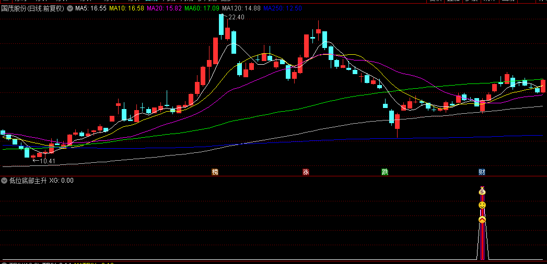547x264 pixels.
Task: Open the blue 财 event marker
Action: tap(482, 172)
